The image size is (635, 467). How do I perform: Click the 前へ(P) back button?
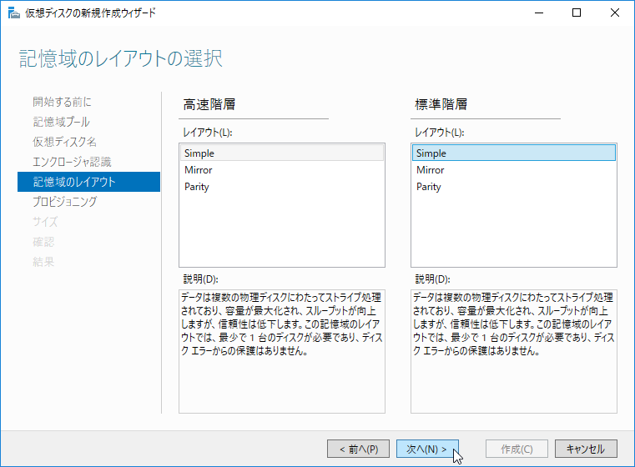[x=359, y=449]
